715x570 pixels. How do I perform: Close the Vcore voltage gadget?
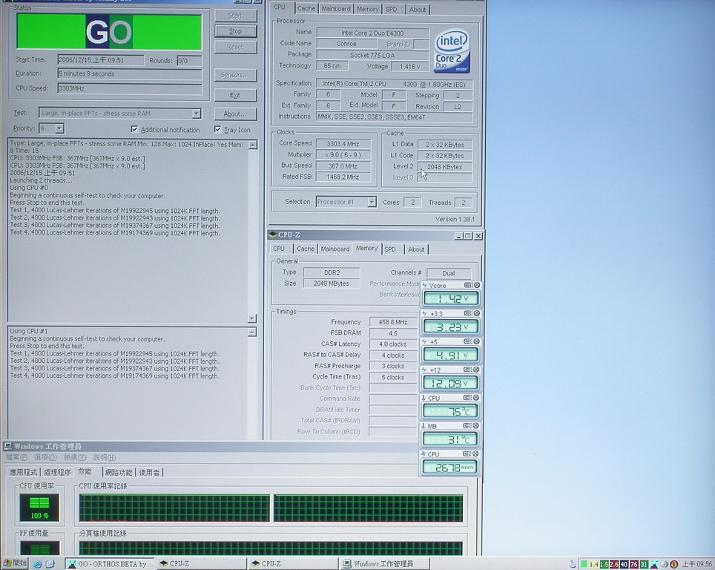(x=476, y=285)
